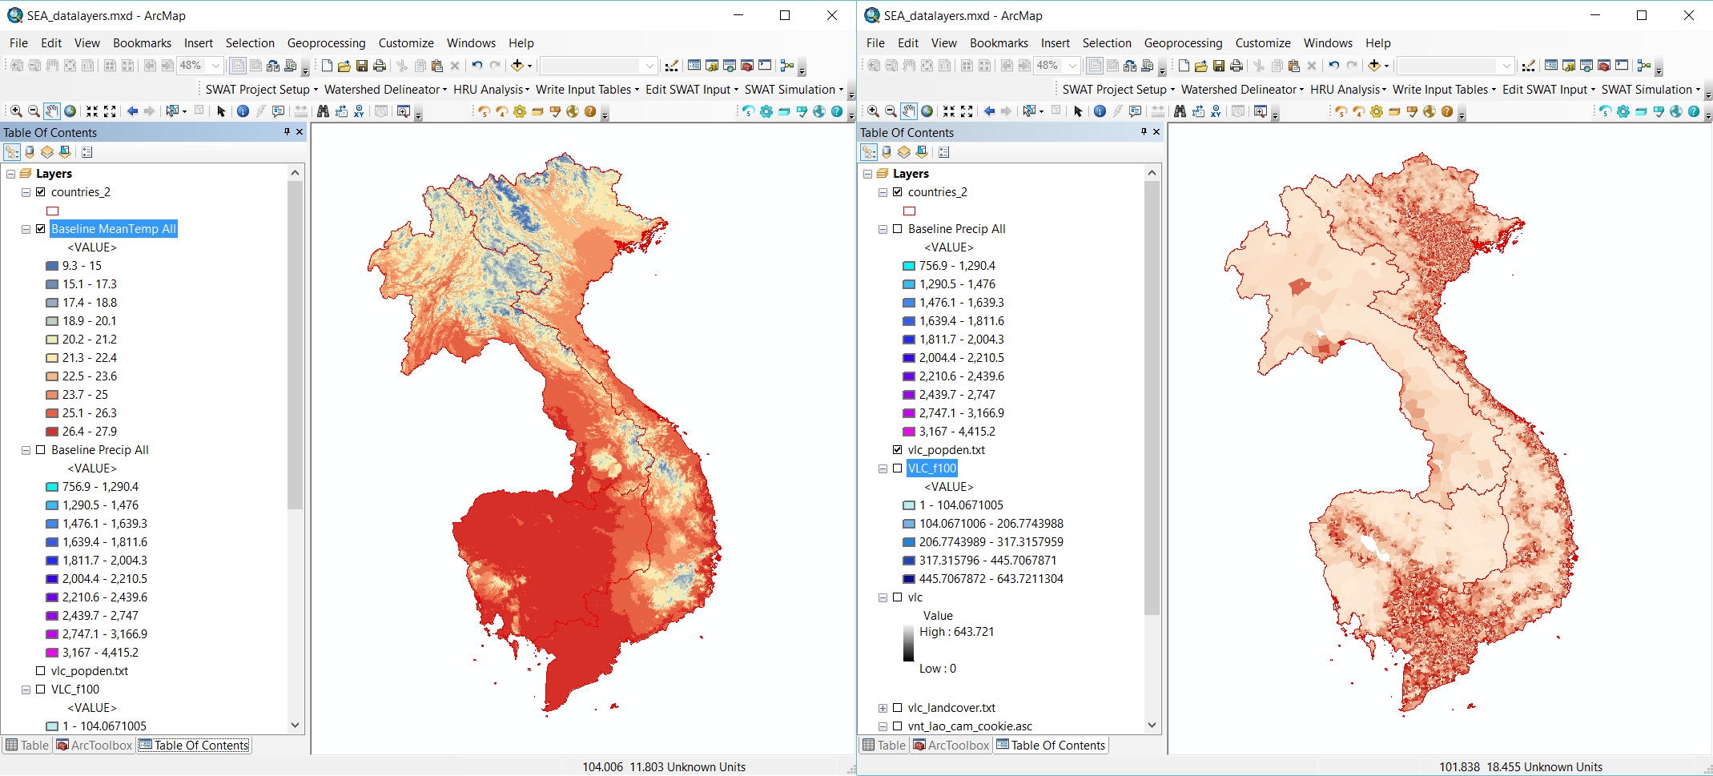Enable Baseline Precip All in left window

click(x=41, y=450)
